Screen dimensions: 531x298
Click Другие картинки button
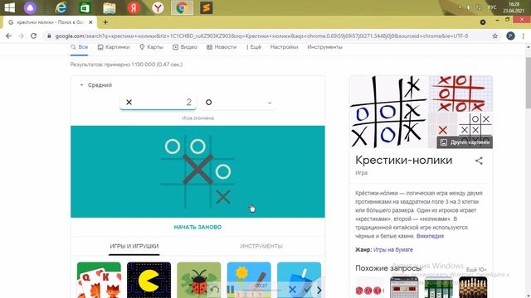(x=465, y=142)
